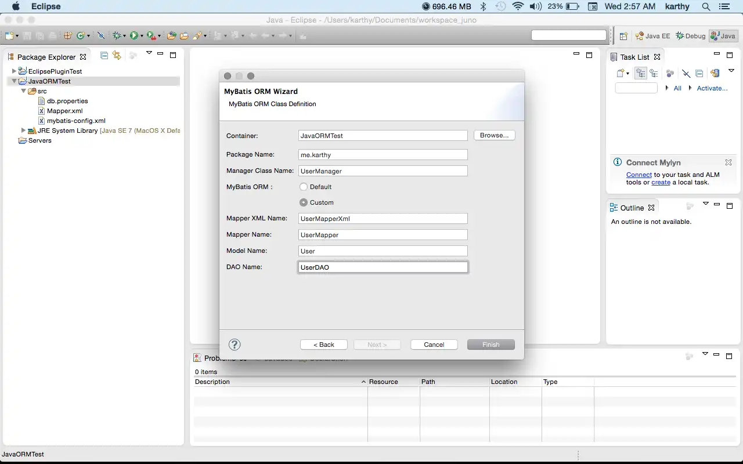The height and width of the screenshot is (464, 743).
Task: Click Synchronize Changed icon in Task List
Action: pyautogui.click(x=715, y=73)
